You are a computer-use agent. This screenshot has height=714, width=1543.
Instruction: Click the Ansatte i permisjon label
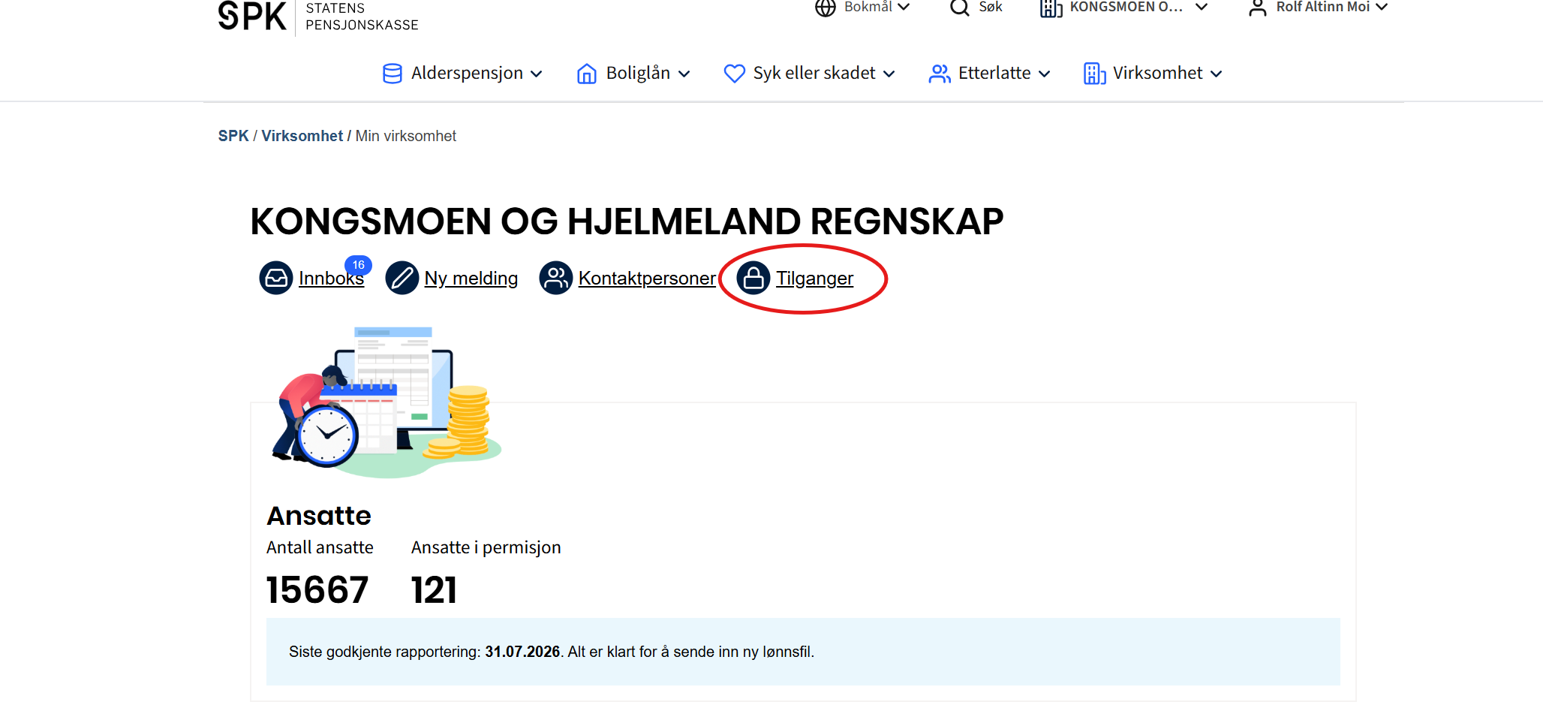click(x=486, y=547)
